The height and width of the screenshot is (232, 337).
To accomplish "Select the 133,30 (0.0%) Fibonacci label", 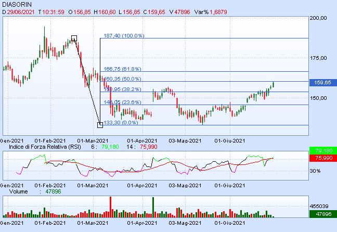I will [x=121, y=122].
